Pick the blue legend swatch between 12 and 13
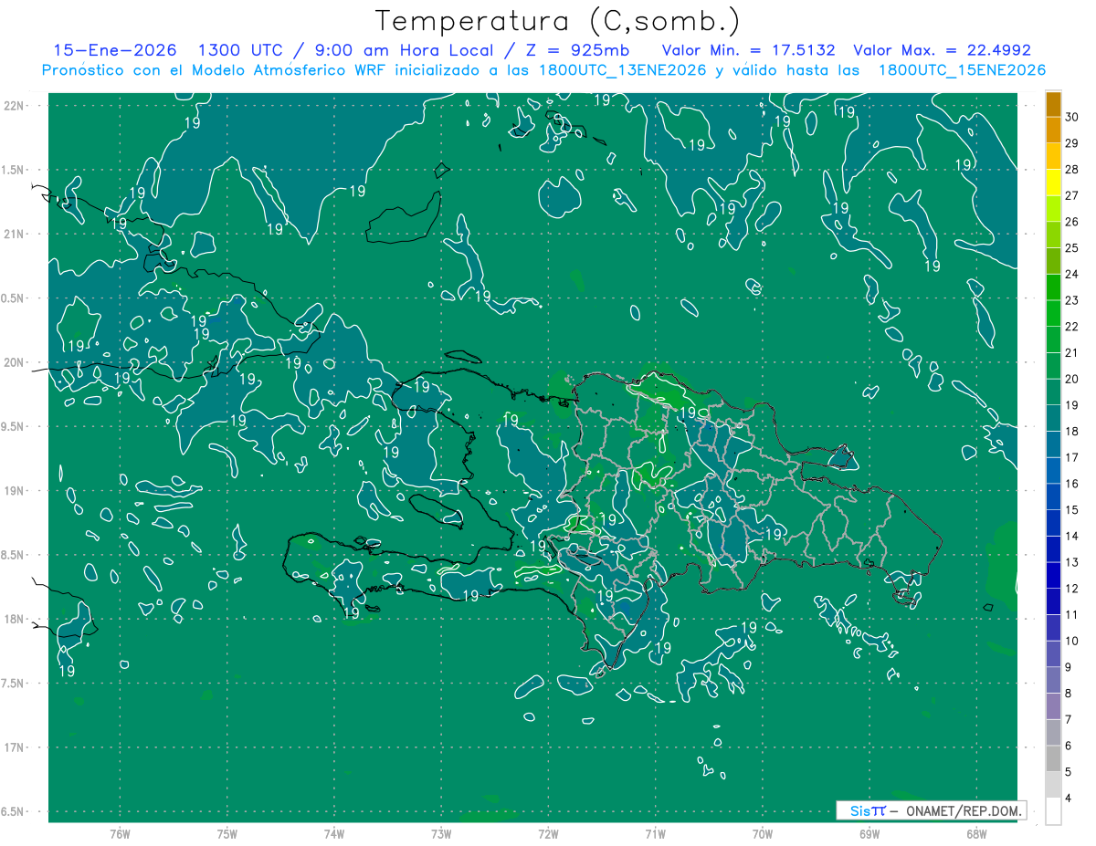The height and width of the screenshot is (846, 1096). tap(1053, 576)
